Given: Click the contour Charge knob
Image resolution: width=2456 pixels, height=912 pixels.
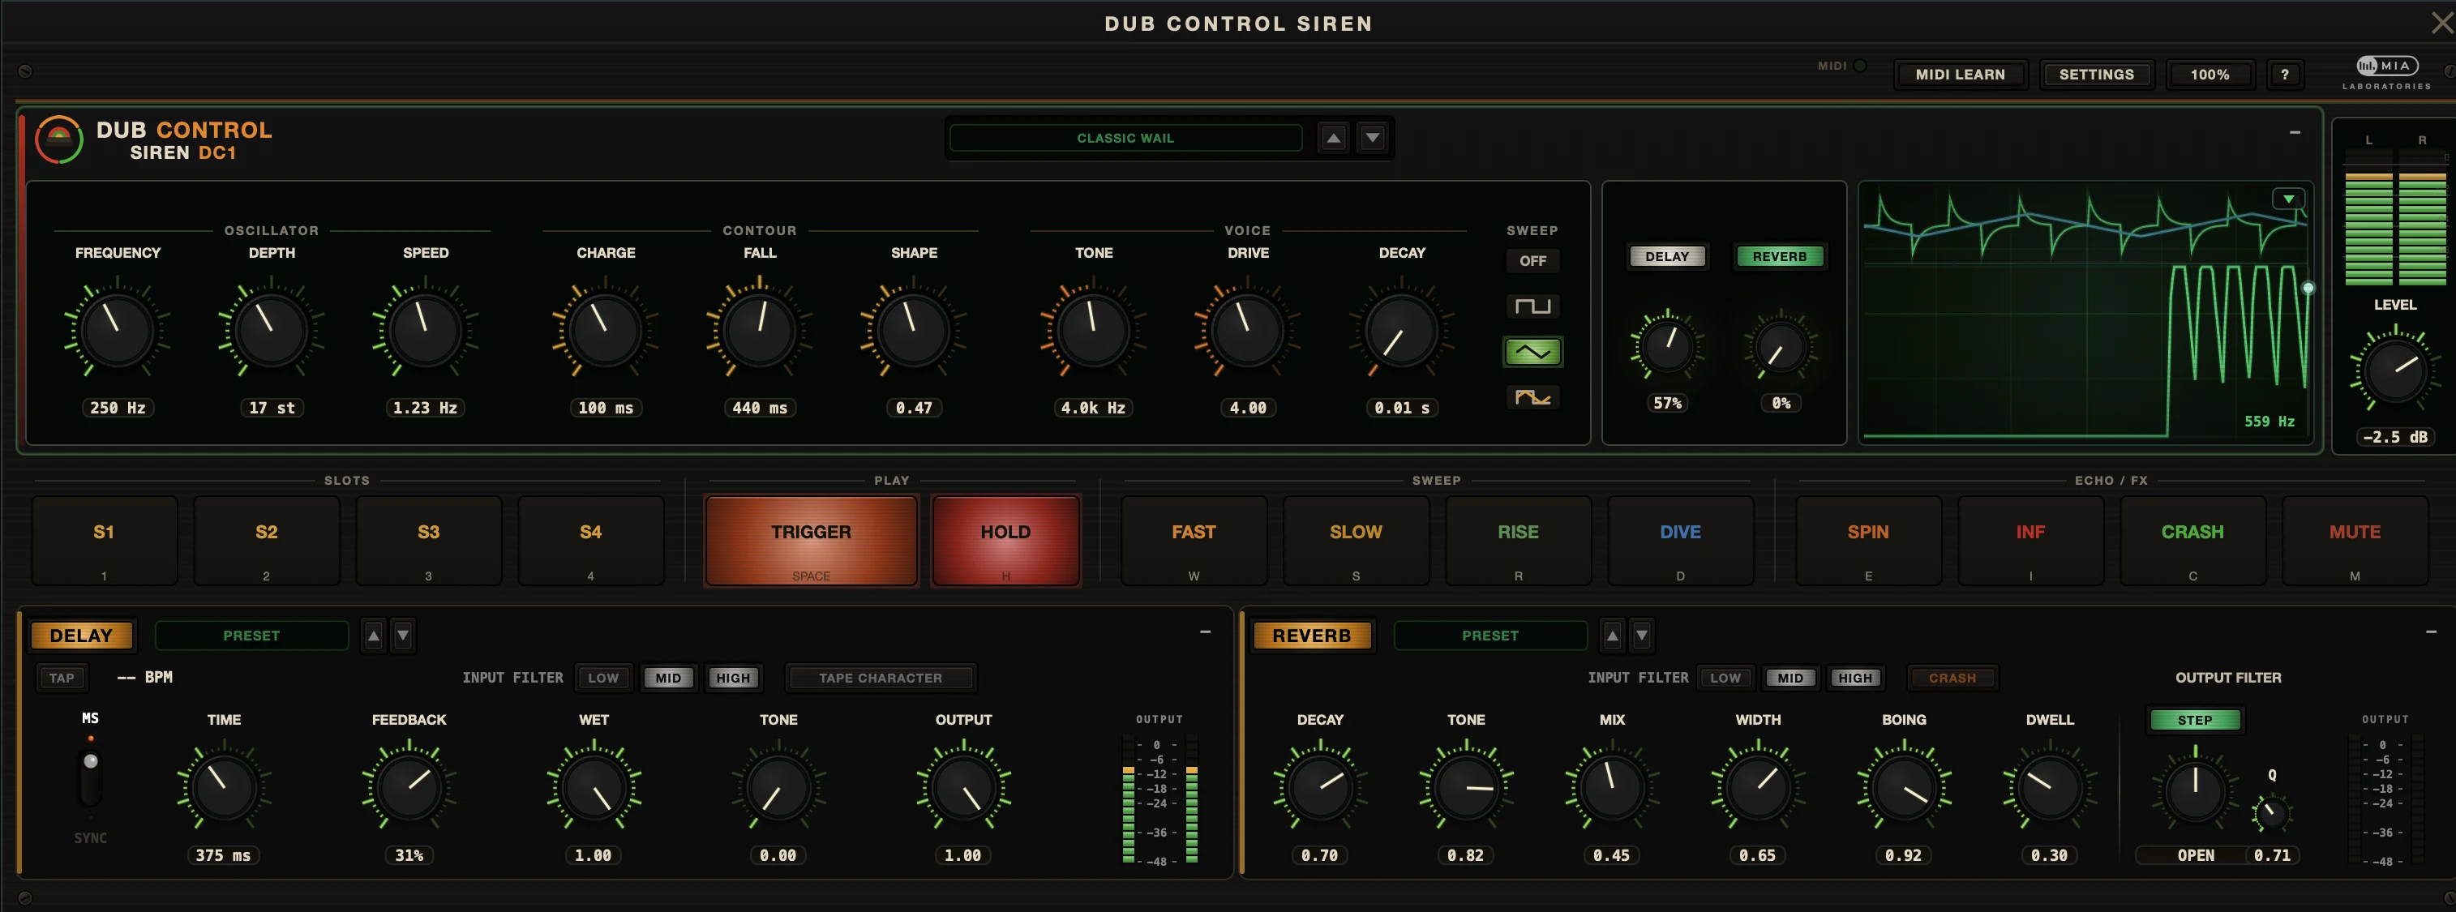Looking at the screenshot, I should [606, 330].
